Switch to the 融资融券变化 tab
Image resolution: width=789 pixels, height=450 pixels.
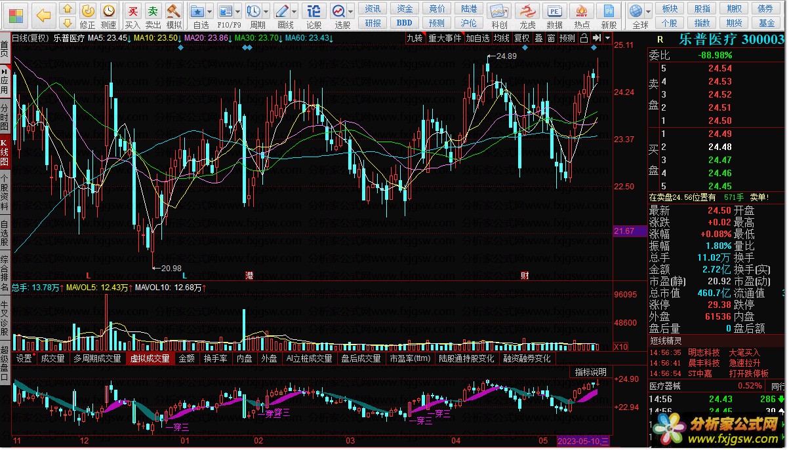pyautogui.click(x=527, y=358)
